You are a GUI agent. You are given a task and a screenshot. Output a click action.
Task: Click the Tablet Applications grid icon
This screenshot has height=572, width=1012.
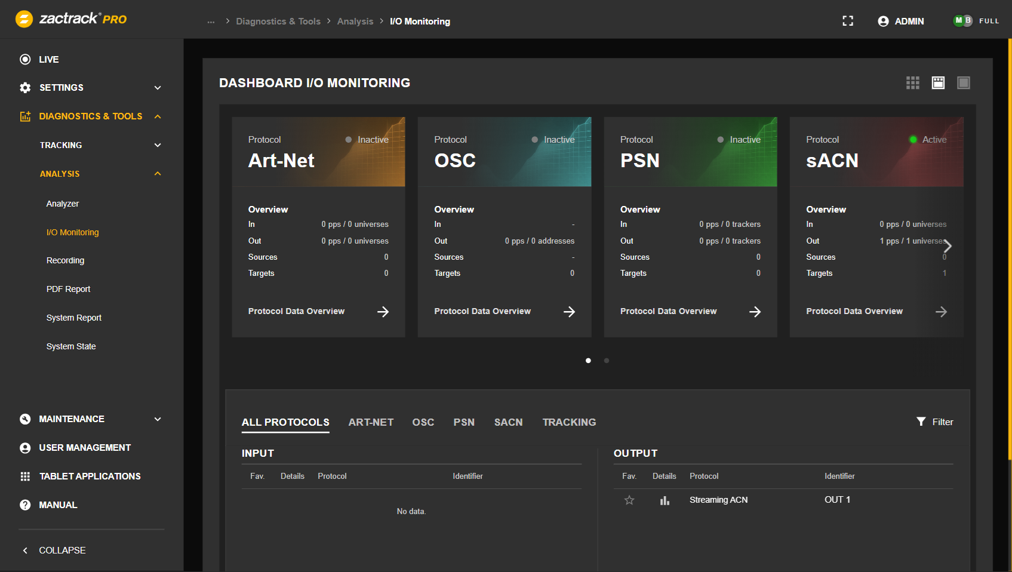[x=25, y=476]
